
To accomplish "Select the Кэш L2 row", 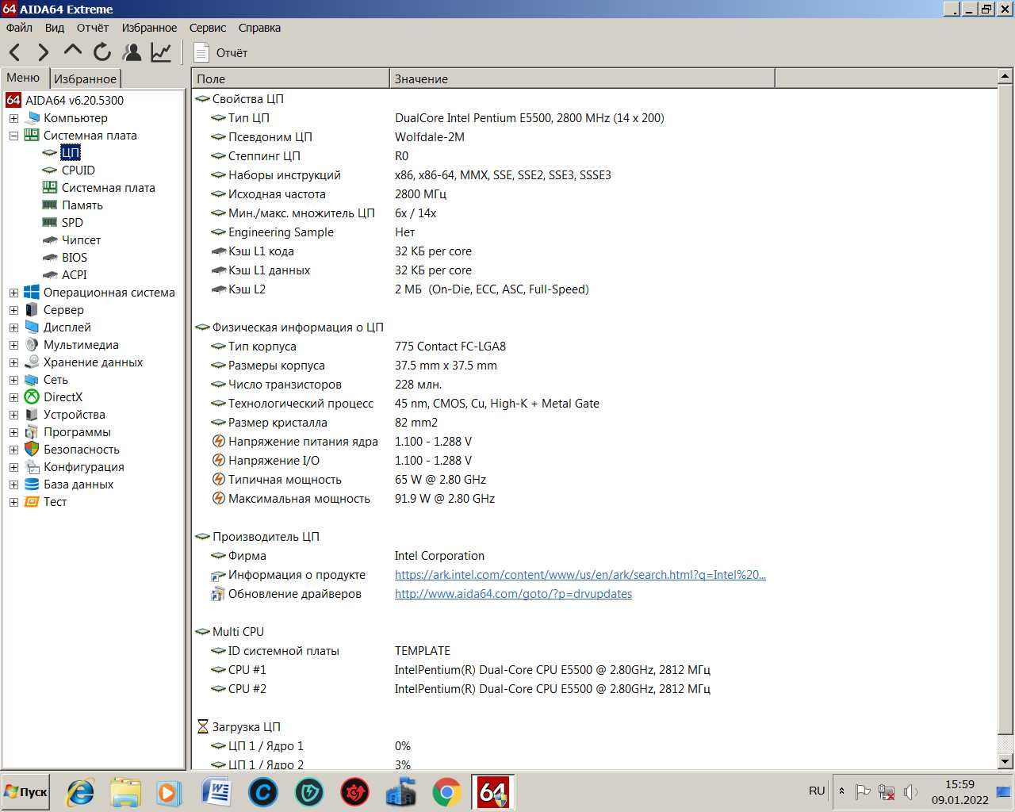I will pyautogui.click(x=595, y=289).
